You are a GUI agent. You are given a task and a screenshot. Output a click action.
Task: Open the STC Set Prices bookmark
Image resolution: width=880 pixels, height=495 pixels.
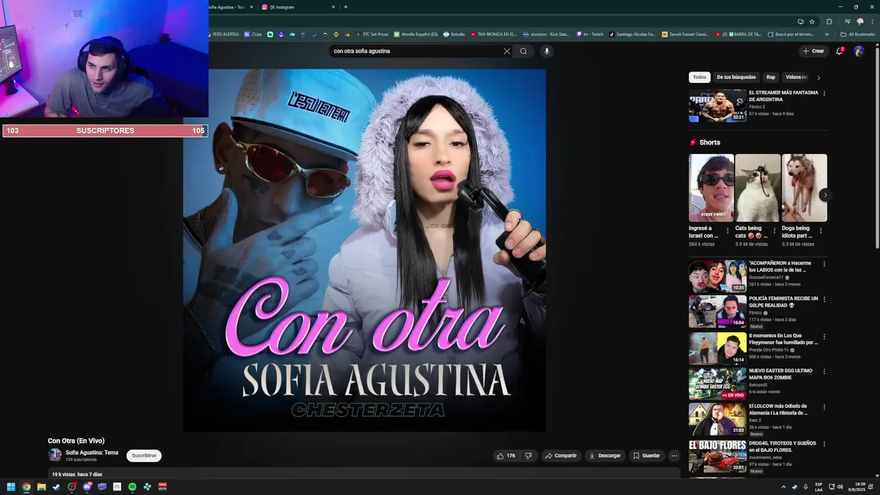372,34
